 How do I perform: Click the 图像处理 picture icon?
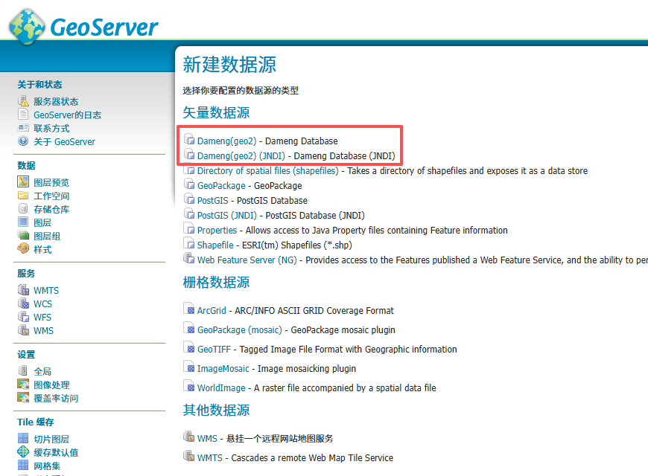click(x=24, y=385)
